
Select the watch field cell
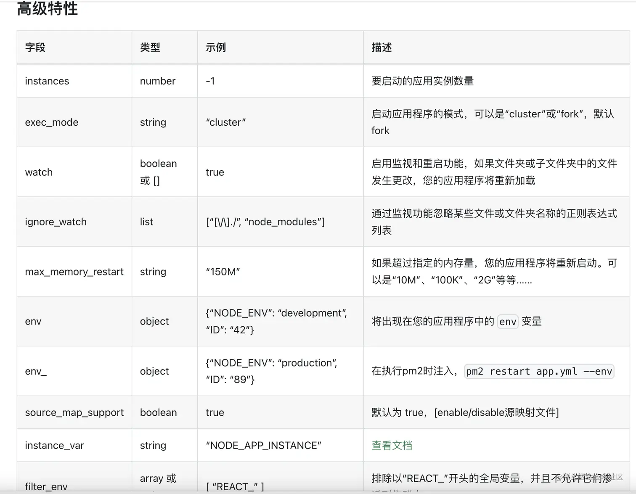[38, 172]
